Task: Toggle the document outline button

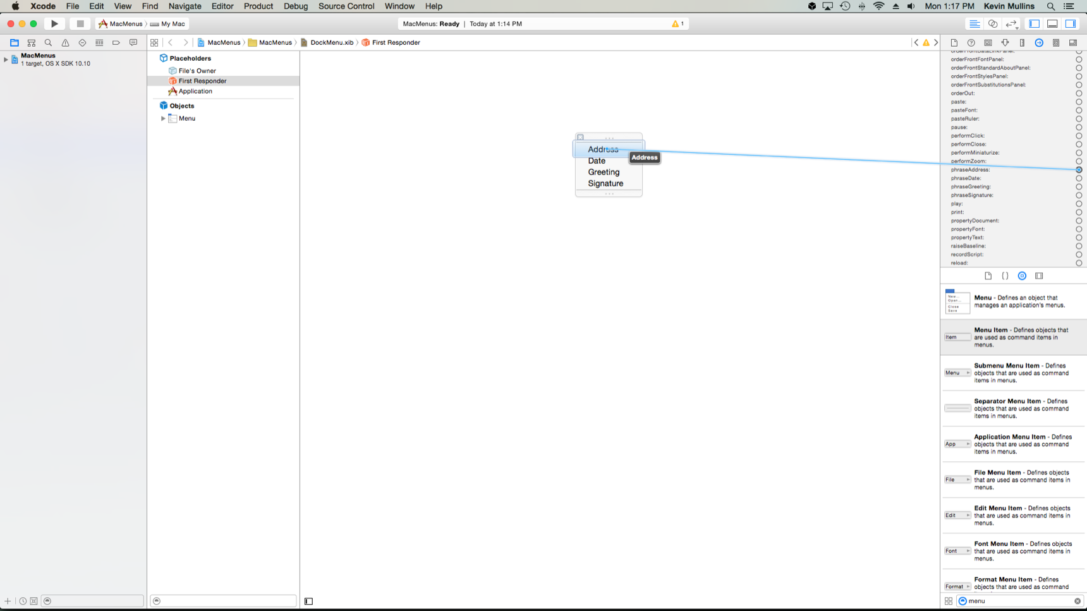Action: pyautogui.click(x=308, y=602)
